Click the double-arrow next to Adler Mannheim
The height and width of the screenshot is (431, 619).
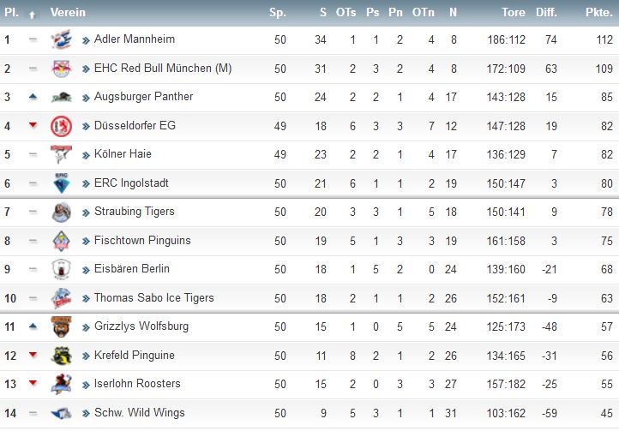point(86,40)
